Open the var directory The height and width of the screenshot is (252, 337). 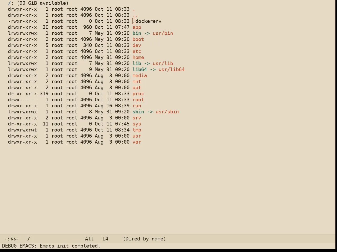click(x=137, y=142)
